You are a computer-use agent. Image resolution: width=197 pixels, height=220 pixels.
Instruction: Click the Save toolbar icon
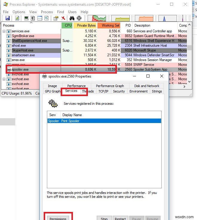coord(7,18)
